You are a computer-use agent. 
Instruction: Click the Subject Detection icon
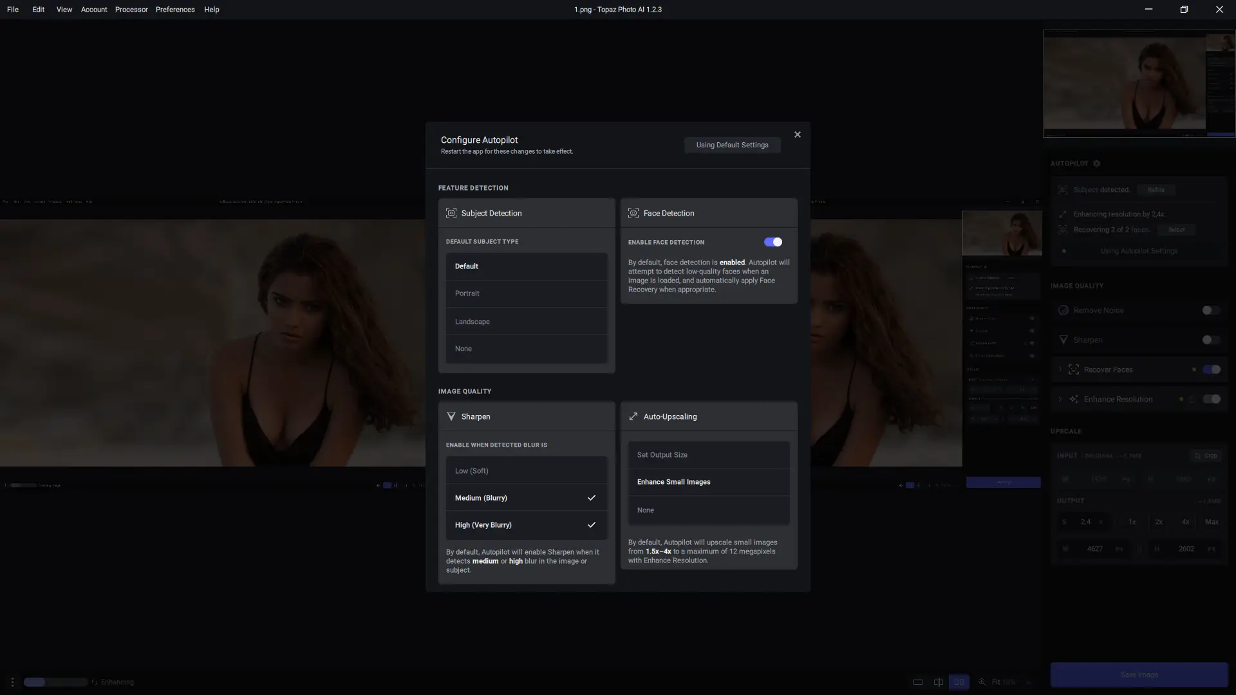(x=451, y=213)
